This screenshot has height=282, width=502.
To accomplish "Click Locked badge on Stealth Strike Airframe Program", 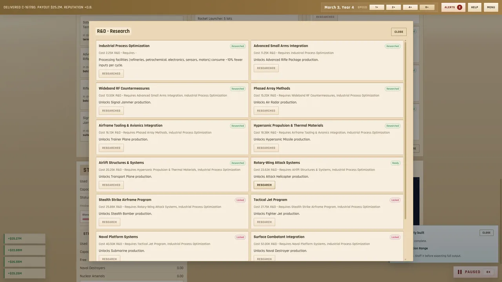I will pos(240,200).
